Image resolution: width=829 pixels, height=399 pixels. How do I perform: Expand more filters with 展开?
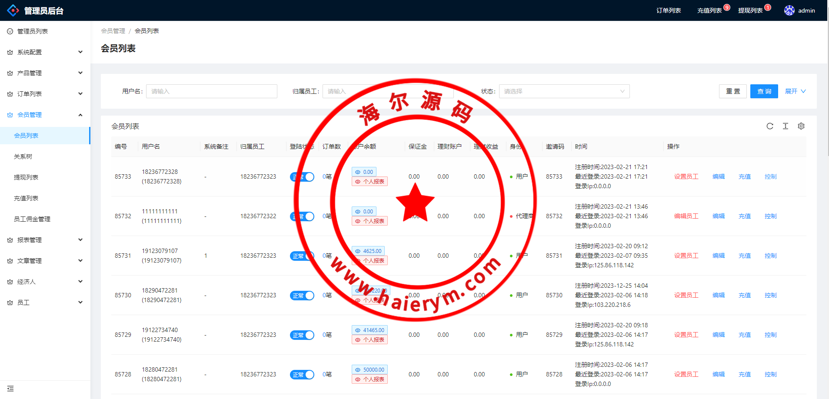pos(795,91)
